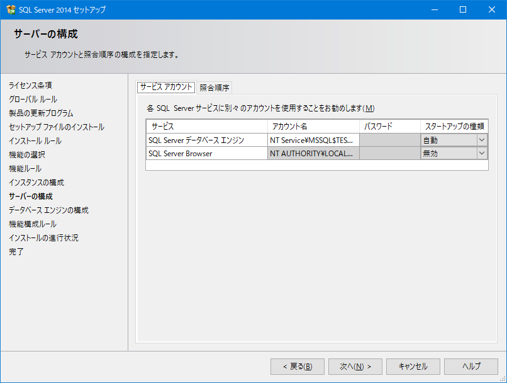Screen dimensions: 507x383
Task: Click the separate accounts recommendation text (M)
Action: coord(260,108)
